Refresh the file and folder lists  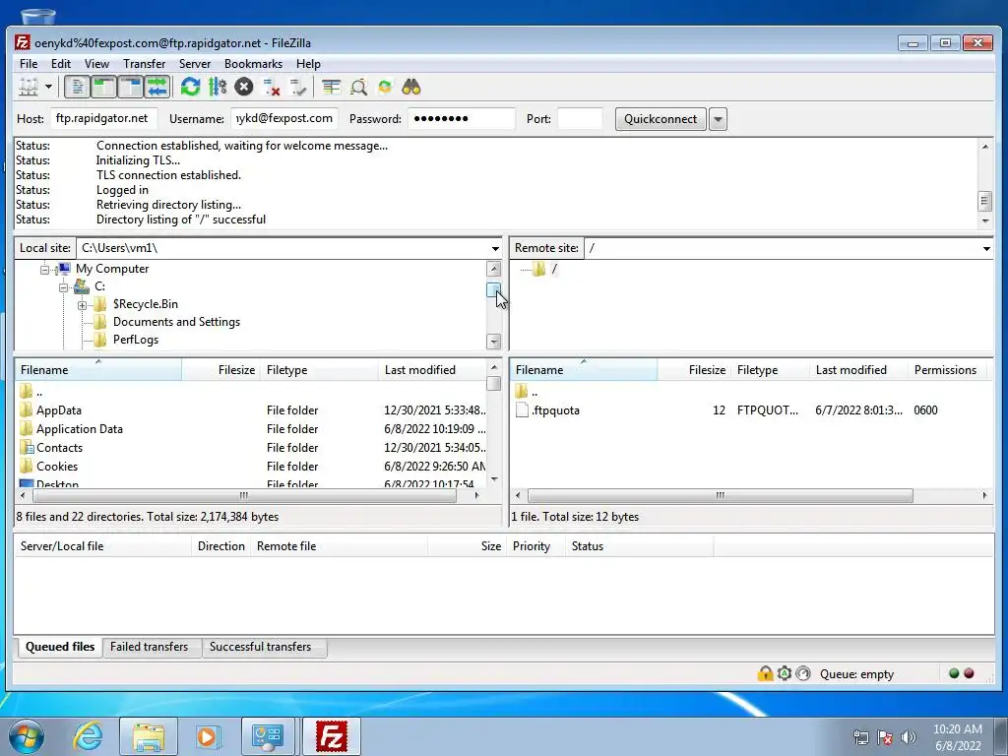190,87
